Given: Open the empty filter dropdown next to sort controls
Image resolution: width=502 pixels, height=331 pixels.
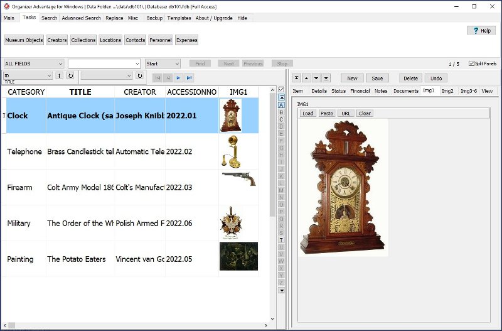Looking at the screenshot, I should pyautogui.click(x=107, y=75).
